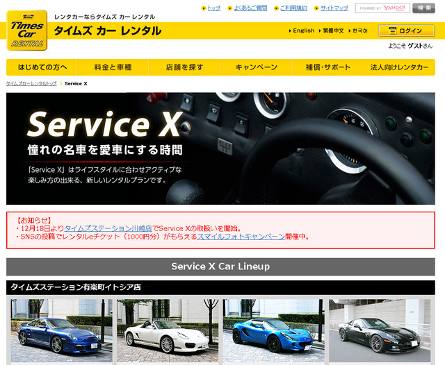Click the Service X breadcrumb text
Screen dimensions: 445x365
[x=76, y=83]
